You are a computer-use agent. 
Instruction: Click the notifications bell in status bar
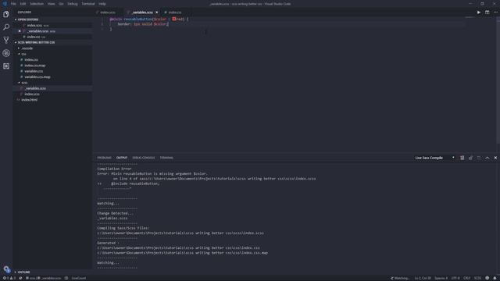point(495,278)
